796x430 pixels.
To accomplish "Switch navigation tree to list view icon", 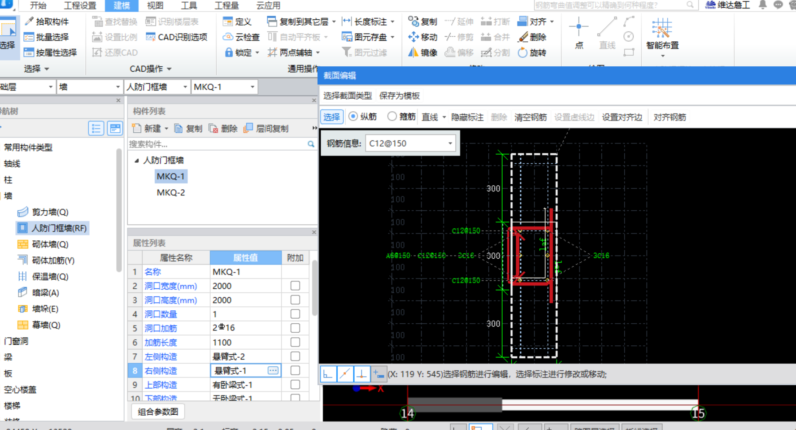I will [96, 129].
